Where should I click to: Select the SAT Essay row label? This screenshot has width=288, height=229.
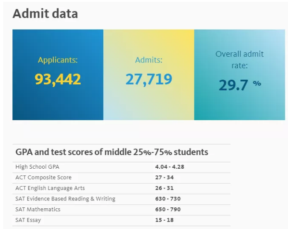tap(28, 220)
